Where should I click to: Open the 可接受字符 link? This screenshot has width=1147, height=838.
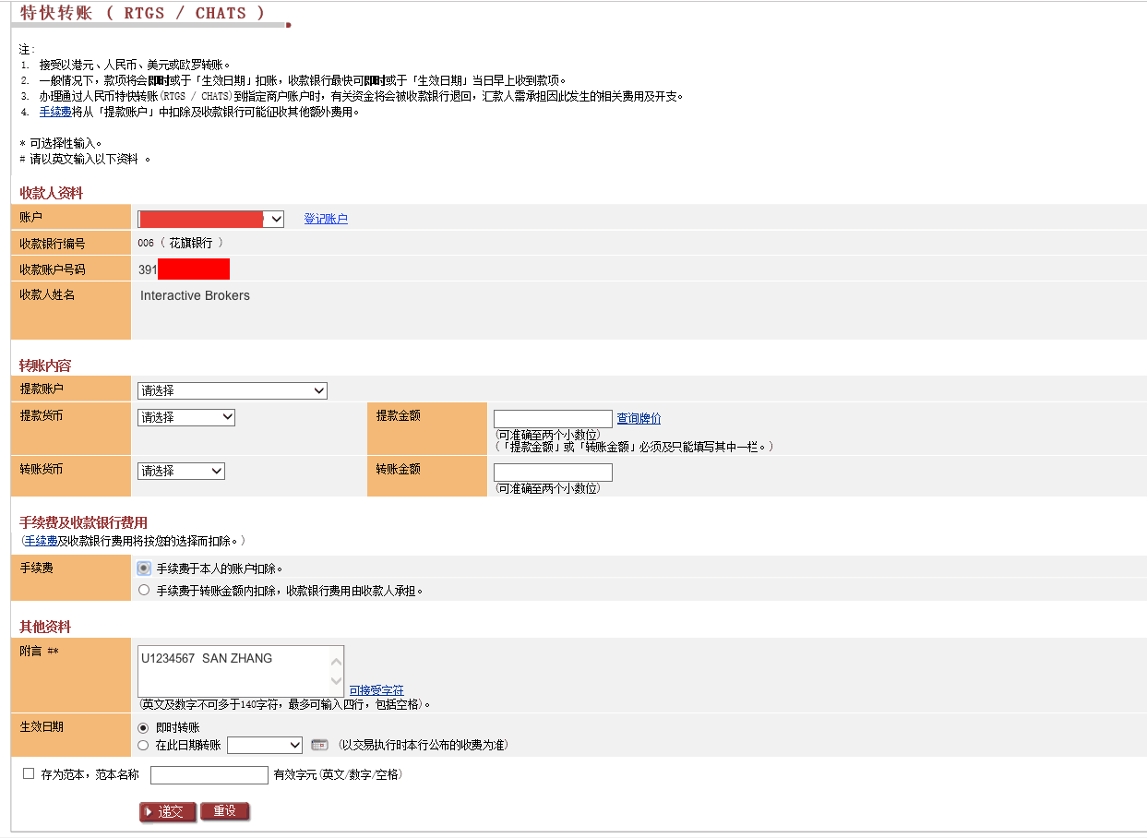tap(376, 689)
